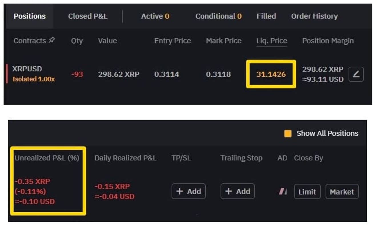377x226 pixels.
Task: Go to the Filled tab
Action: pyautogui.click(x=266, y=16)
